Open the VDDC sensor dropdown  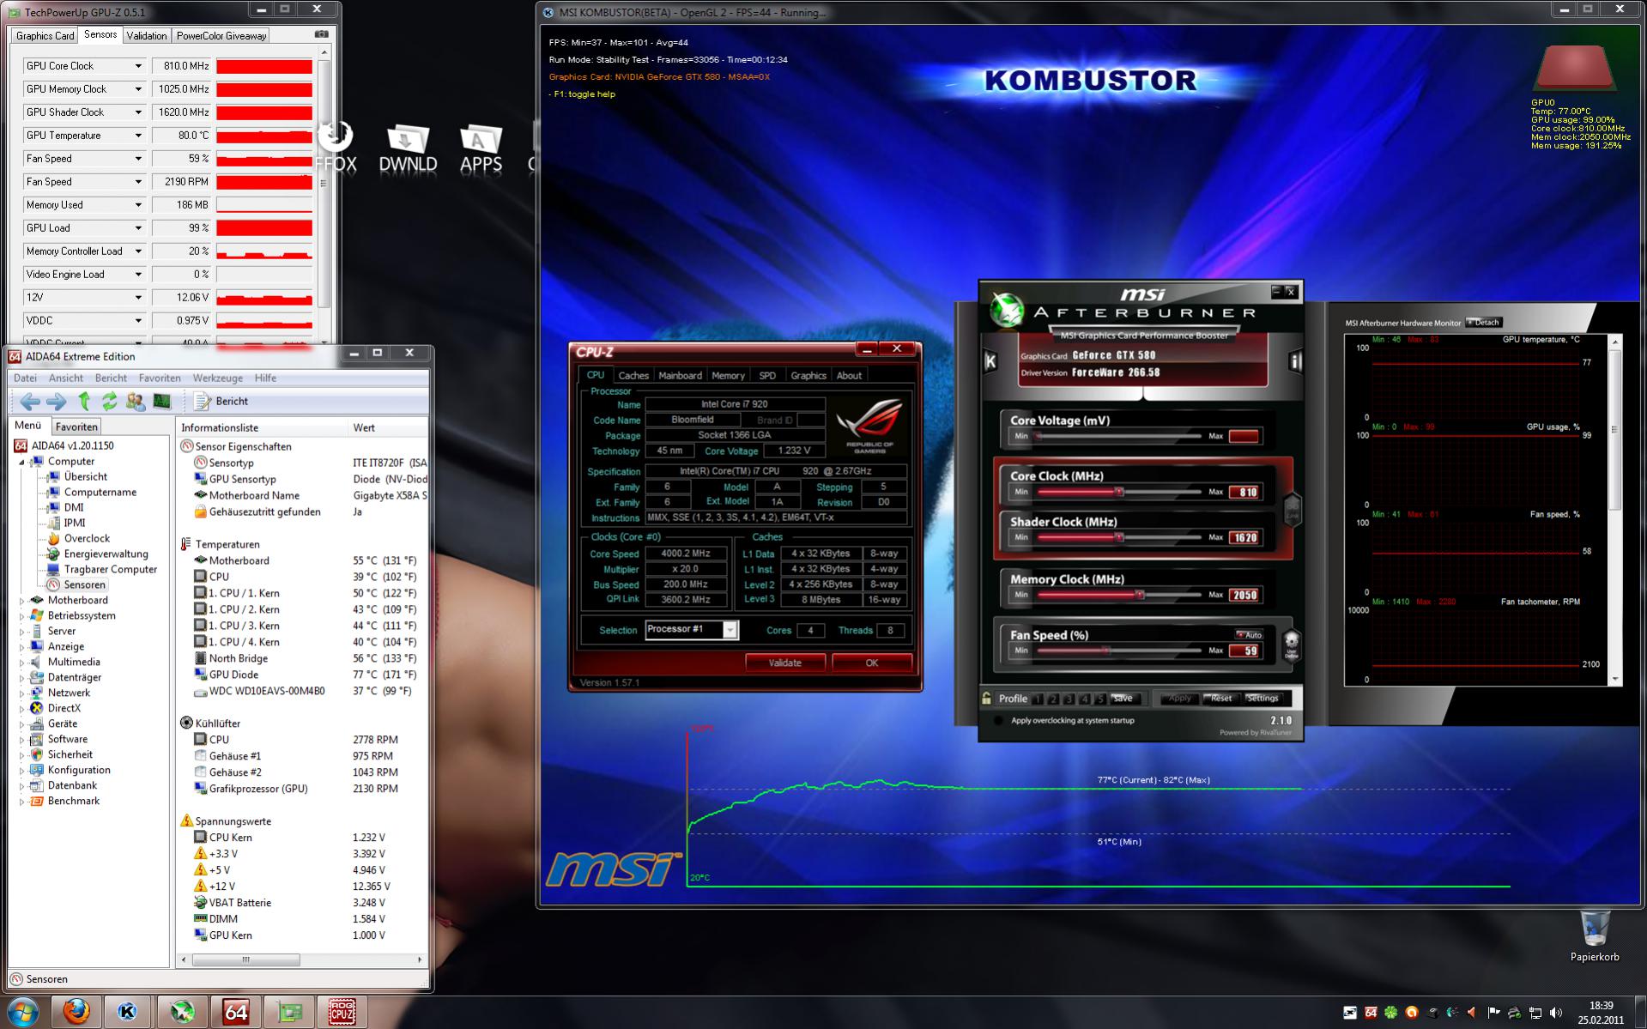pyautogui.click(x=137, y=321)
